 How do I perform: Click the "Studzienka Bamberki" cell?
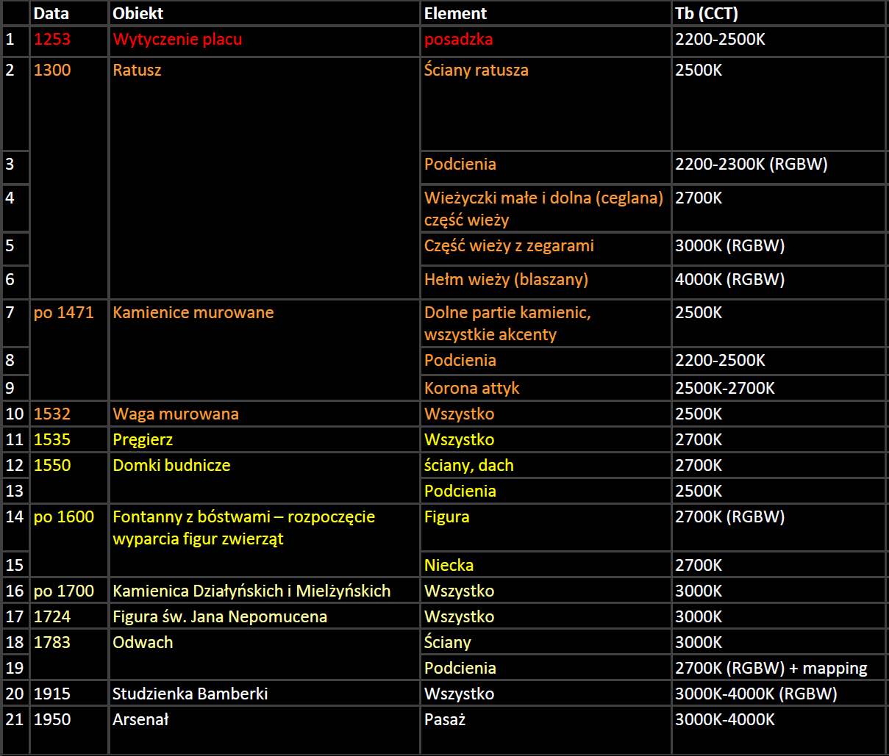[190, 694]
